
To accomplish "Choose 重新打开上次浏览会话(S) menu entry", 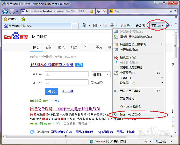I will (139, 37).
